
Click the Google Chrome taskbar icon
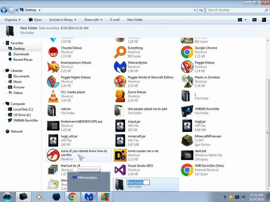point(73,197)
